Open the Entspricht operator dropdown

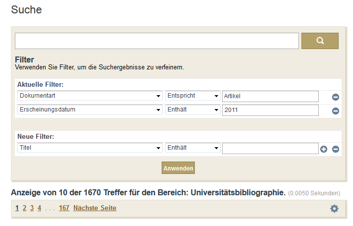point(192,96)
